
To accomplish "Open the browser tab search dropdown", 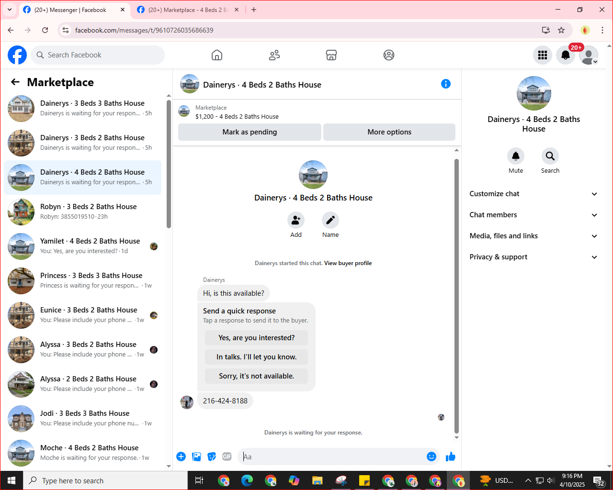I will click(x=9, y=10).
